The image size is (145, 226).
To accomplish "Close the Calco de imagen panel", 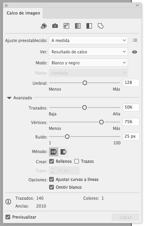I will 6,5.
